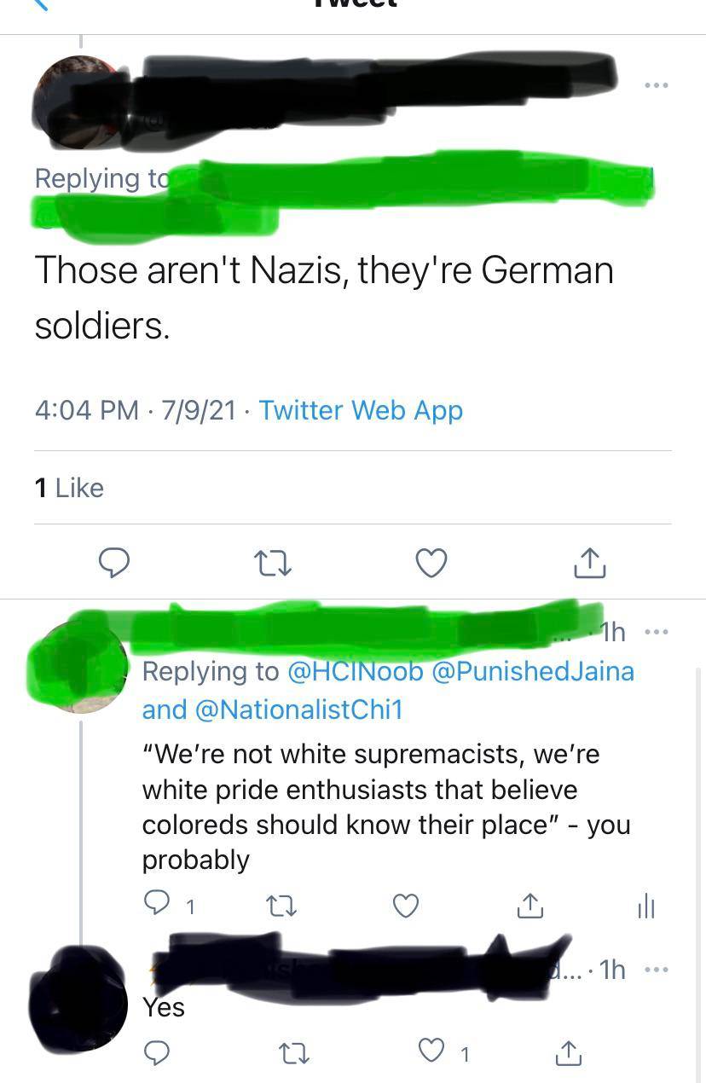Viewport: 706px width, 1083px height.
Task: View analytics for the white pride reply
Action: 646,906
